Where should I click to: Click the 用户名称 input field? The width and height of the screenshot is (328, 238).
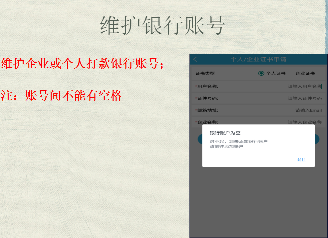pyautogui.click(x=258, y=86)
